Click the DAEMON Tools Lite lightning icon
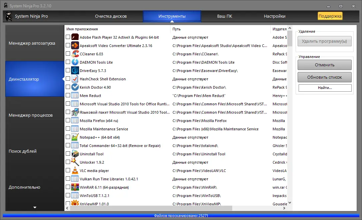Viewport: 362px width, 220px height. point(75,62)
